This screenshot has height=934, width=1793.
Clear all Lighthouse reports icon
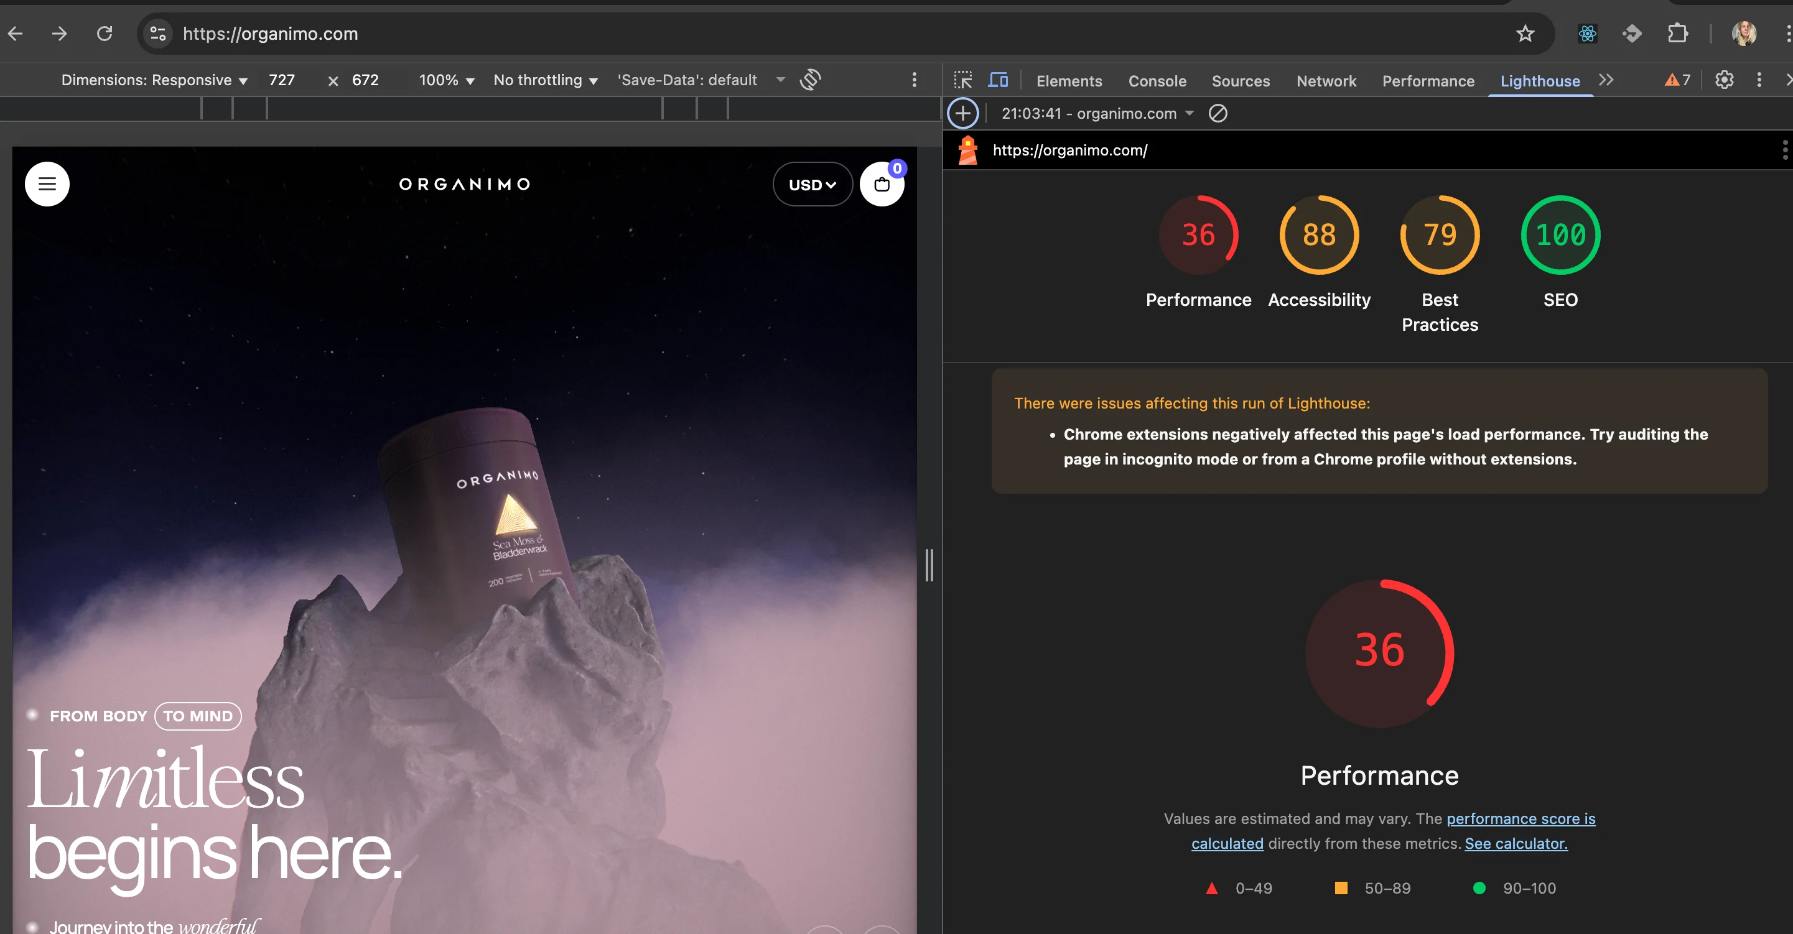click(x=1218, y=113)
